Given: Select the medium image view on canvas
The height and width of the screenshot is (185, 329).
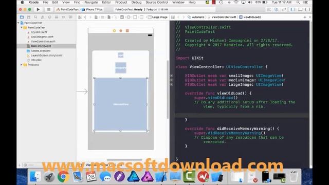Looking at the screenshot, I should [121, 68].
